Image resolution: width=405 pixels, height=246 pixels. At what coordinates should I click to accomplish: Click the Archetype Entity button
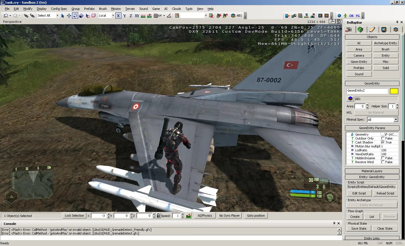(x=386, y=43)
